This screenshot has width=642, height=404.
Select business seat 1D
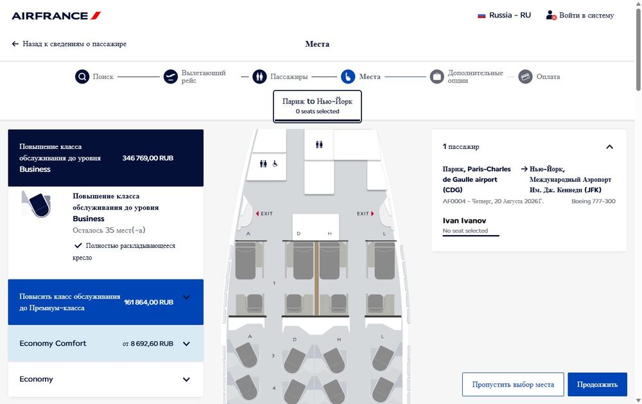pos(302,261)
